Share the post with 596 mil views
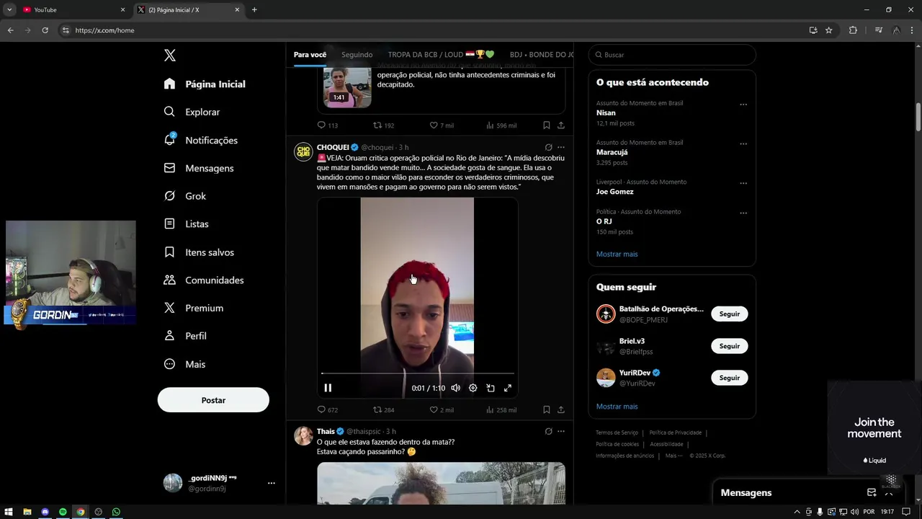 point(561,125)
